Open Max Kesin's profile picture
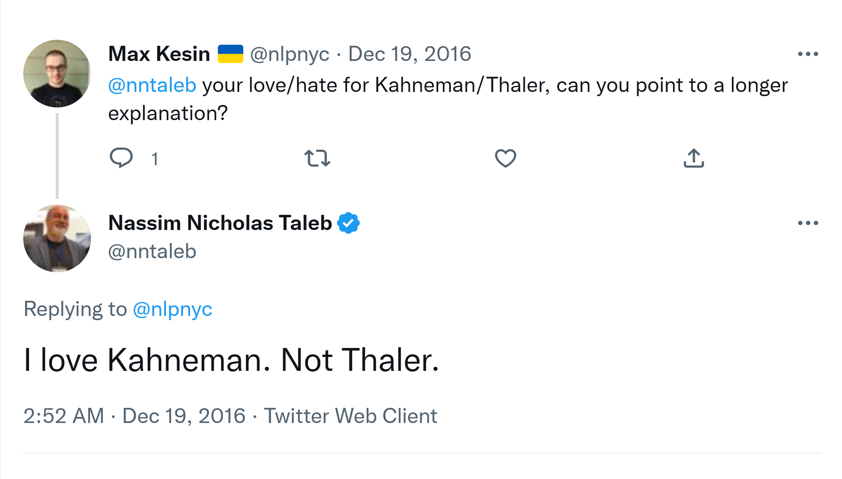842x479 pixels. (57, 74)
